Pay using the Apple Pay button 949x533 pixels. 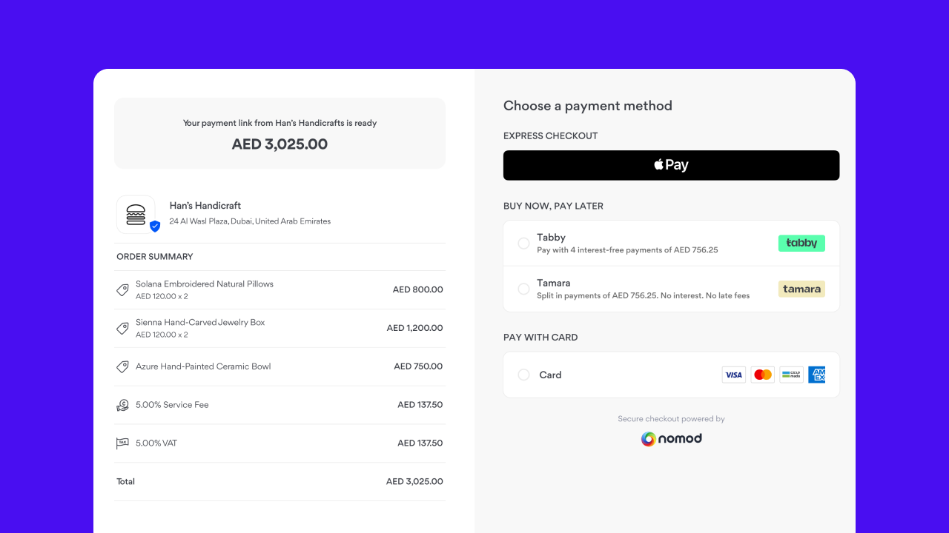click(671, 165)
